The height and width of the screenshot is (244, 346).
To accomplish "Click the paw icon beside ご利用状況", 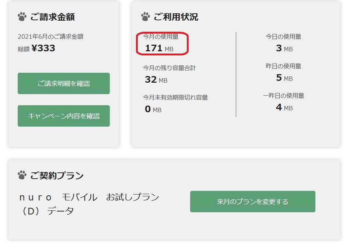I will 146,17.
